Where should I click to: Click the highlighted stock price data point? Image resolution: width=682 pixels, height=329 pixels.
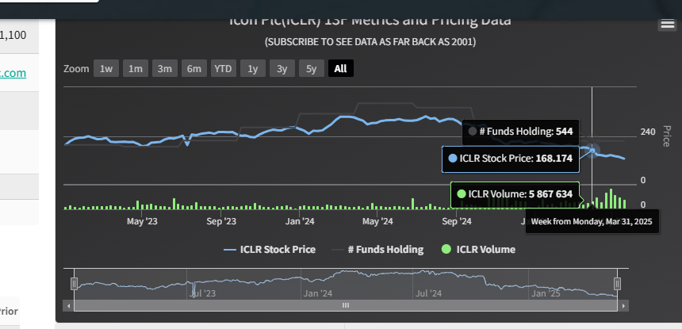[592, 151]
